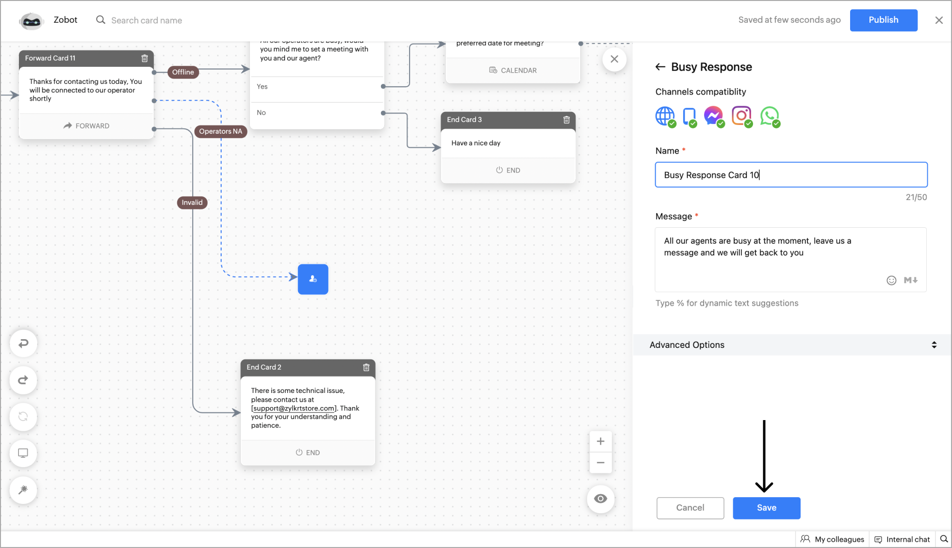Viewport: 952px width, 548px height.
Task: Toggle the Instagram channel icon
Action: (x=741, y=116)
